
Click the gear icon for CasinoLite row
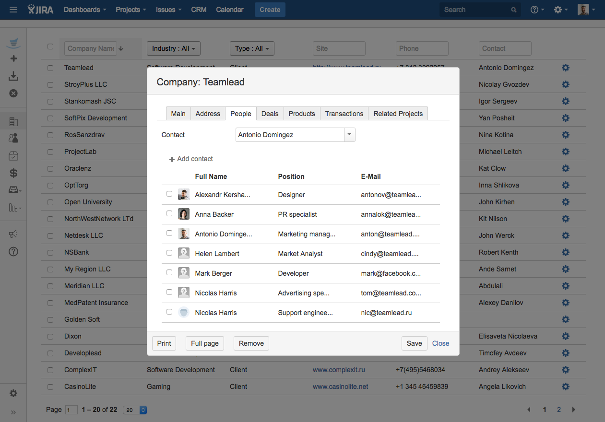tap(565, 387)
